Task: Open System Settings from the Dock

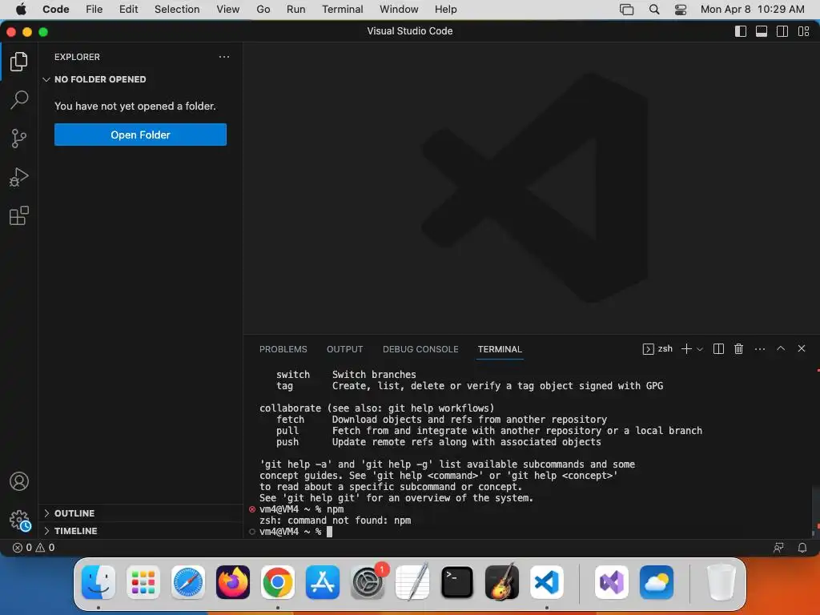Action: click(367, 582)
